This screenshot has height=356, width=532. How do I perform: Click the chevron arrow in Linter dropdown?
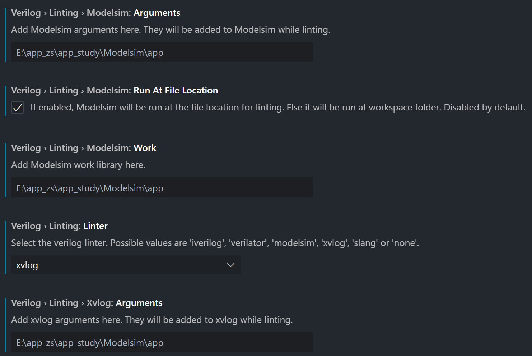click(231, 265)
